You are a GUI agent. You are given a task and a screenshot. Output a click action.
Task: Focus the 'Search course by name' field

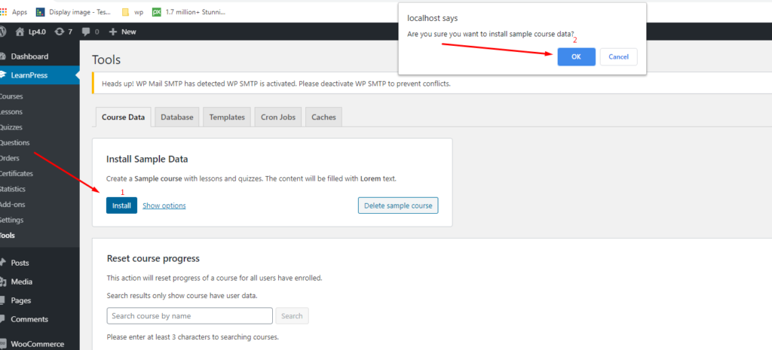189,316
